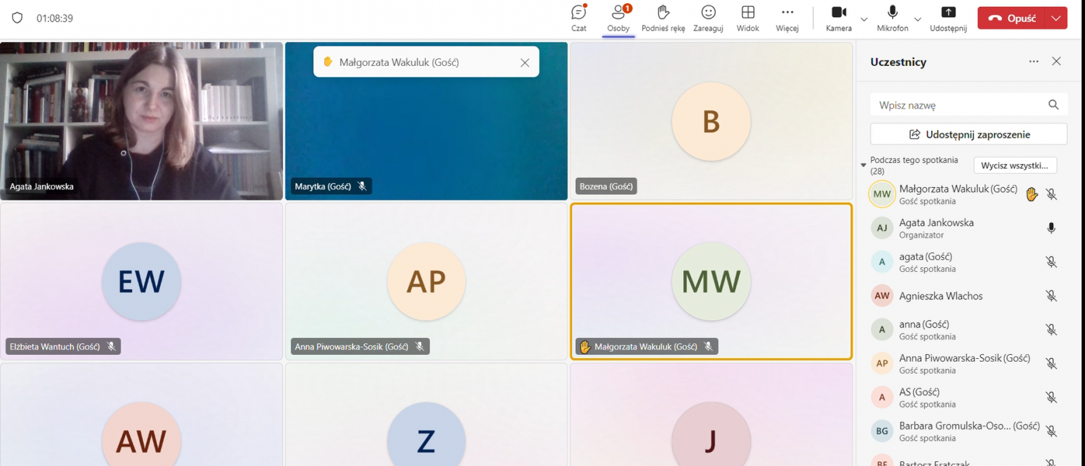Toggle the Kamera camera off
The image size is (1085, 466).
(839, 18)
